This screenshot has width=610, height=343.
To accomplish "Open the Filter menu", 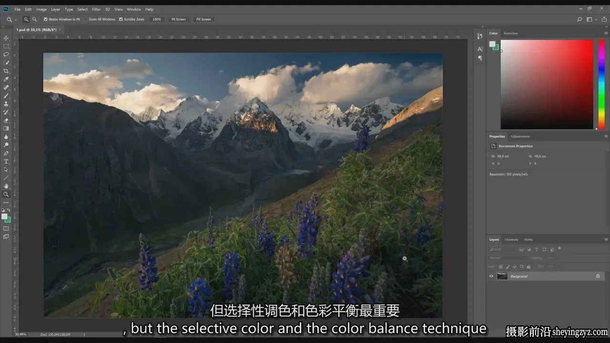I will pyautogui.click(x=96, y=9).
